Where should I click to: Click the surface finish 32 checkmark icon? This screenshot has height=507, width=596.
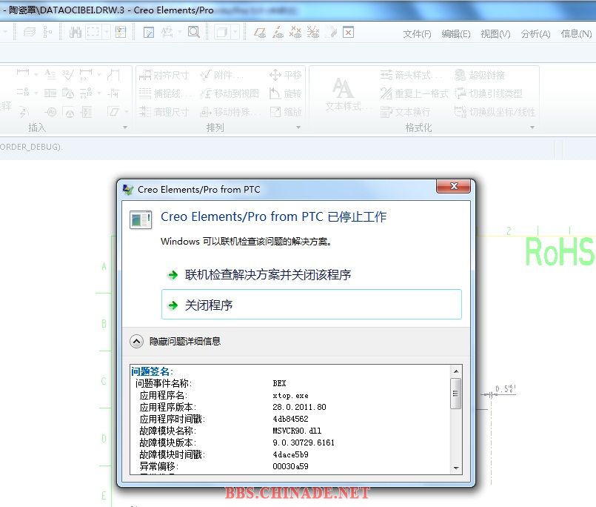coord(67,75)
